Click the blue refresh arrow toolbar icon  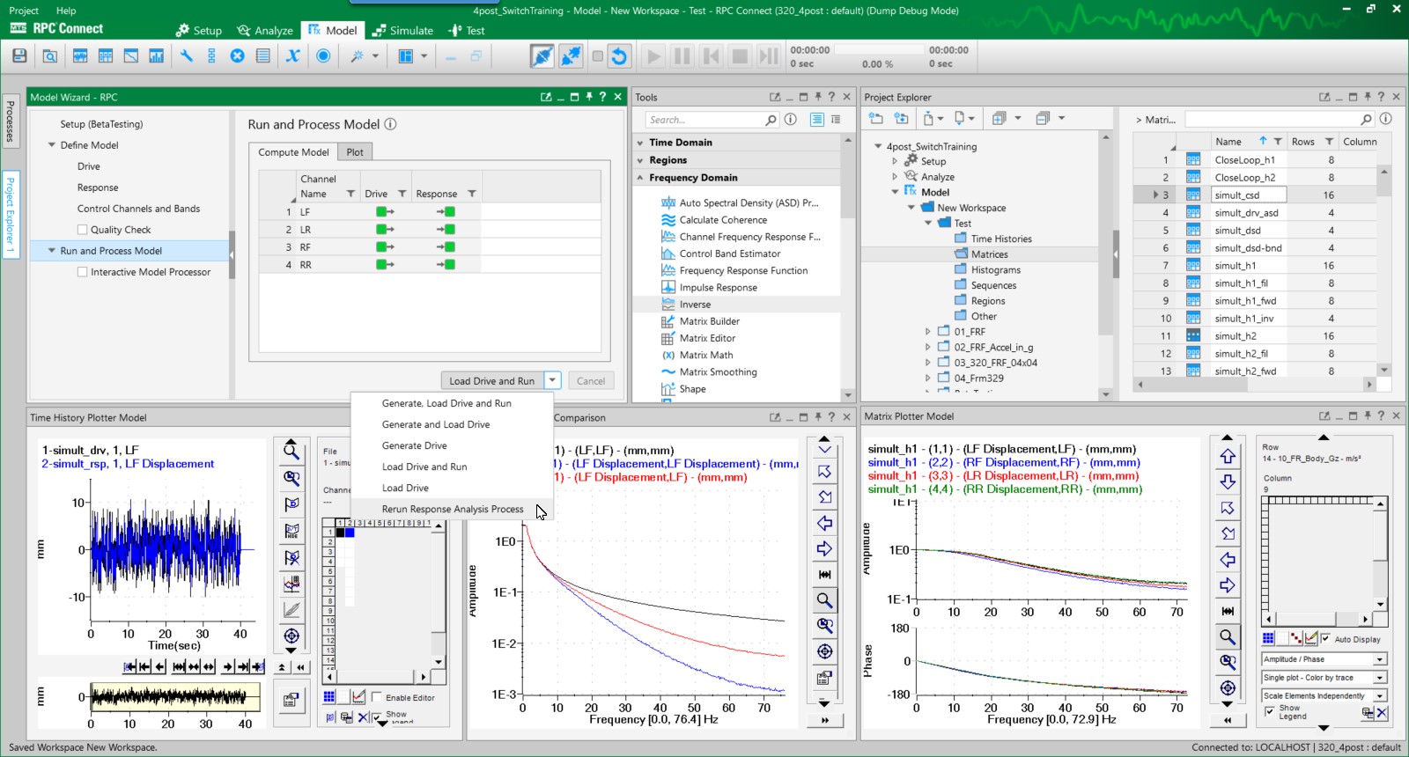(x=619, y=56)
